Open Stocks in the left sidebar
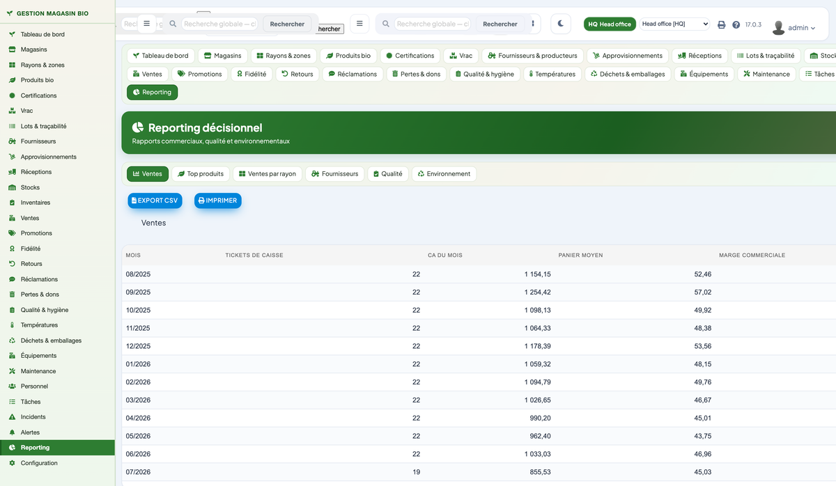The width and height of the screenshot is (836, 486). pyautogui.click(x=57, y=187)
